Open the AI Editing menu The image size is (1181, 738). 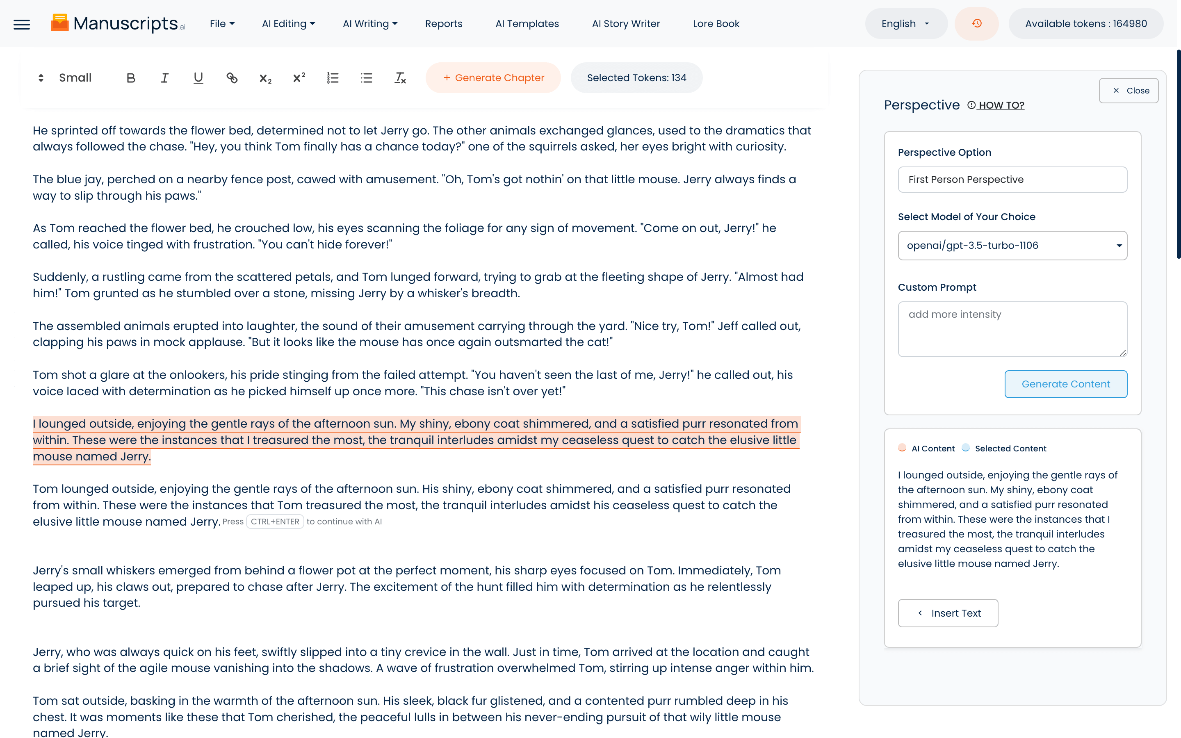(288, 23)
